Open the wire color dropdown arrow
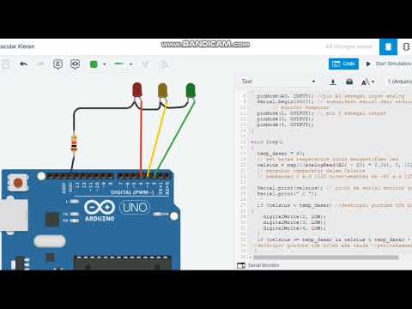 point(105,64)
